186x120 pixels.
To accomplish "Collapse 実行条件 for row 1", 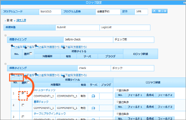I will (117, 90).
